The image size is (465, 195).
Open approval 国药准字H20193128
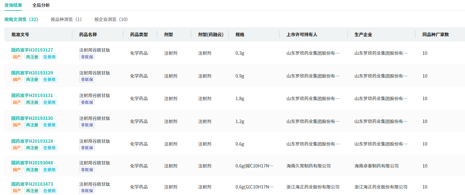[x=32, y=141]
